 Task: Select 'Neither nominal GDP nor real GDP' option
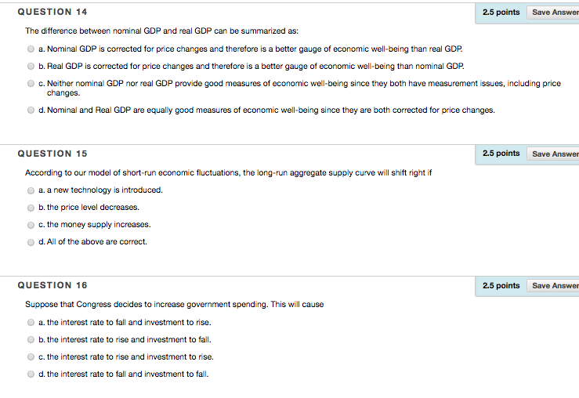31,84
